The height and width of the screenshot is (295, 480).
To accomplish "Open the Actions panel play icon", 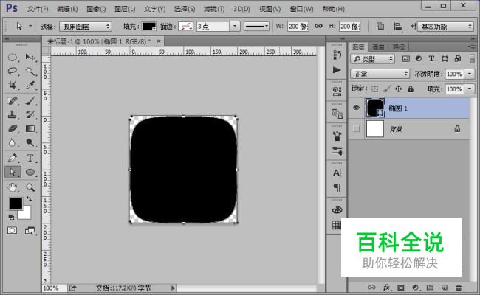I will point(337,70).
